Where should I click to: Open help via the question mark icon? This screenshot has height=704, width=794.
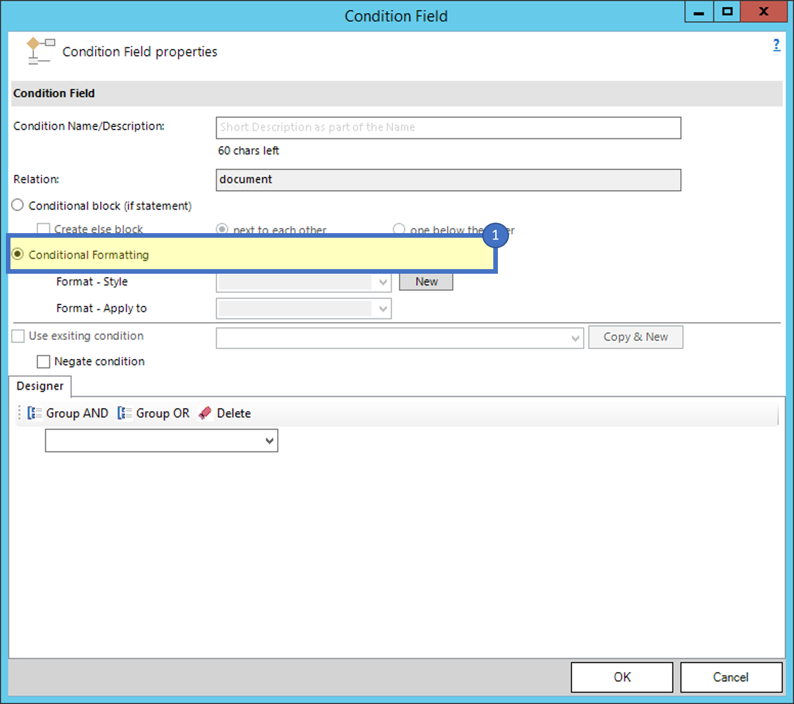click(776, 45)
